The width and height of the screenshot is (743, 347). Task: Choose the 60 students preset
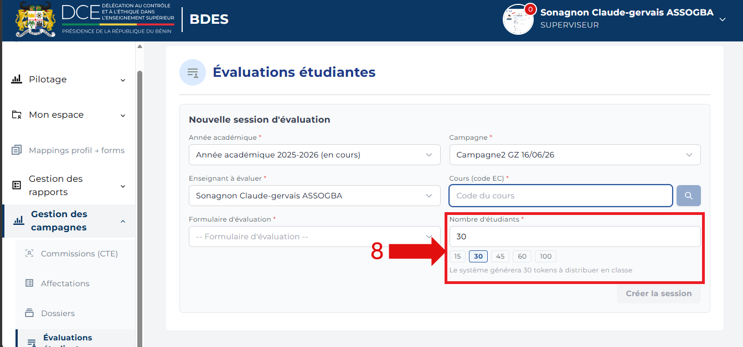(522, 256)
